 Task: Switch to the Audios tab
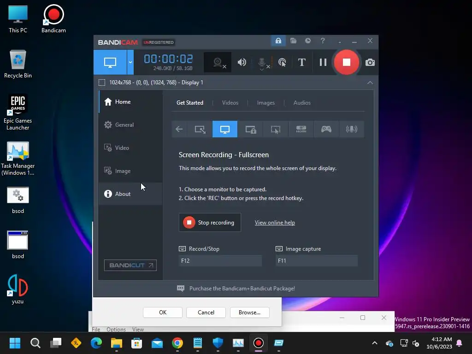pyautogui.click(x=302, y=103)
